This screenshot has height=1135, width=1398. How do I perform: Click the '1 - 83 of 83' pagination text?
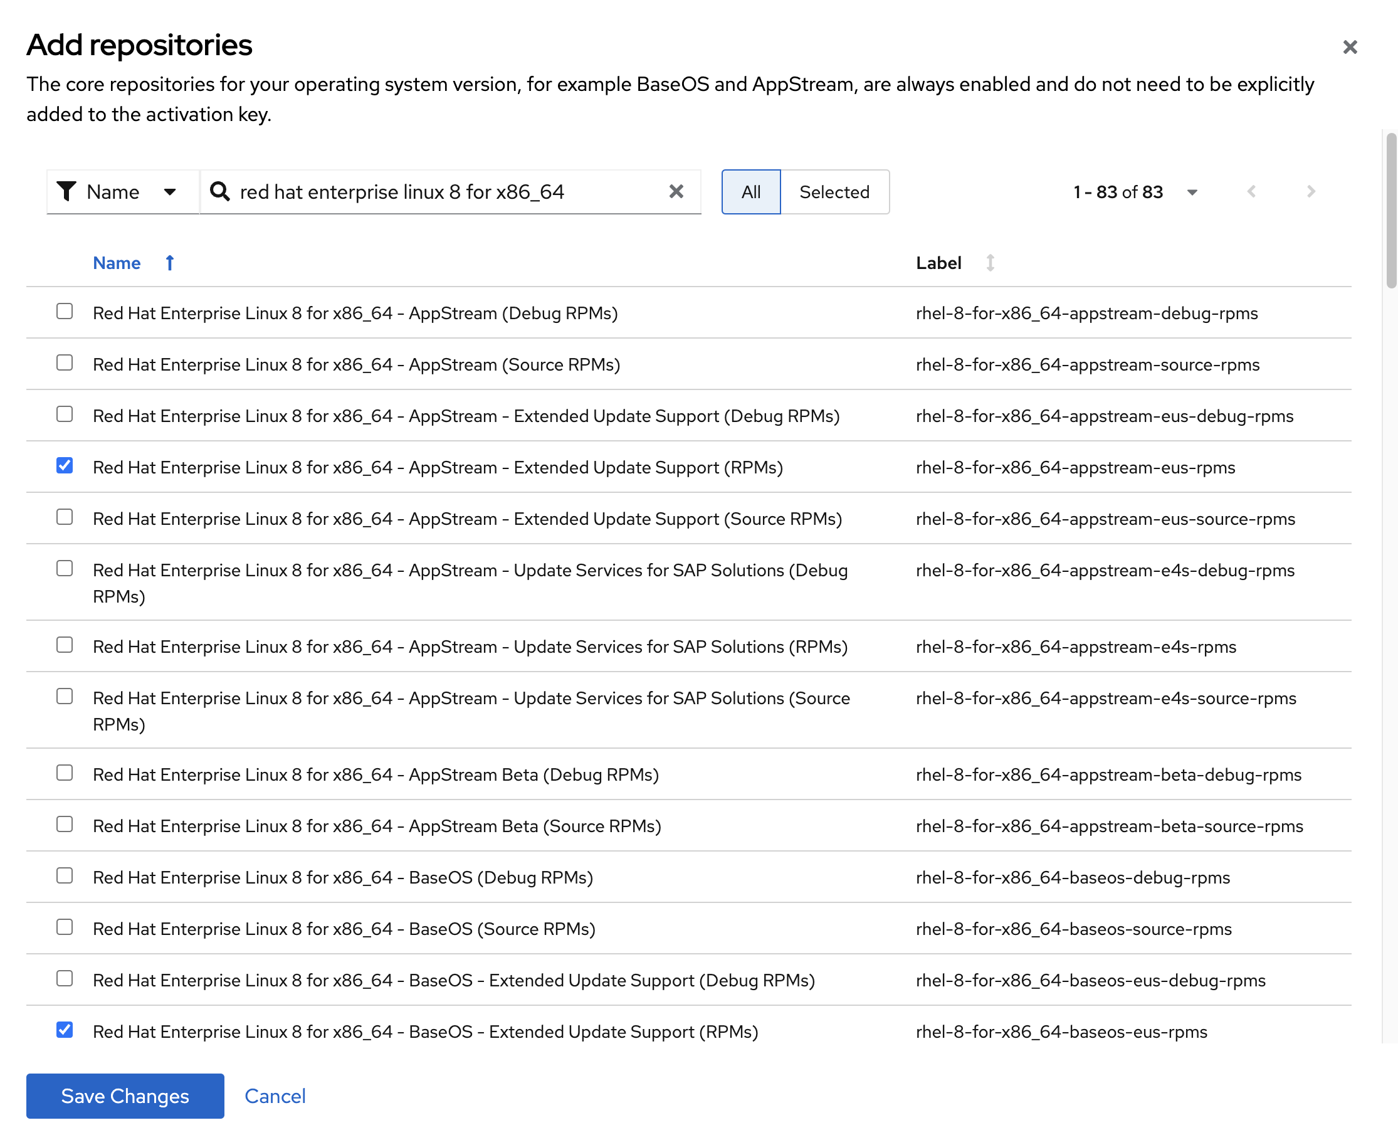point(1118,193)
